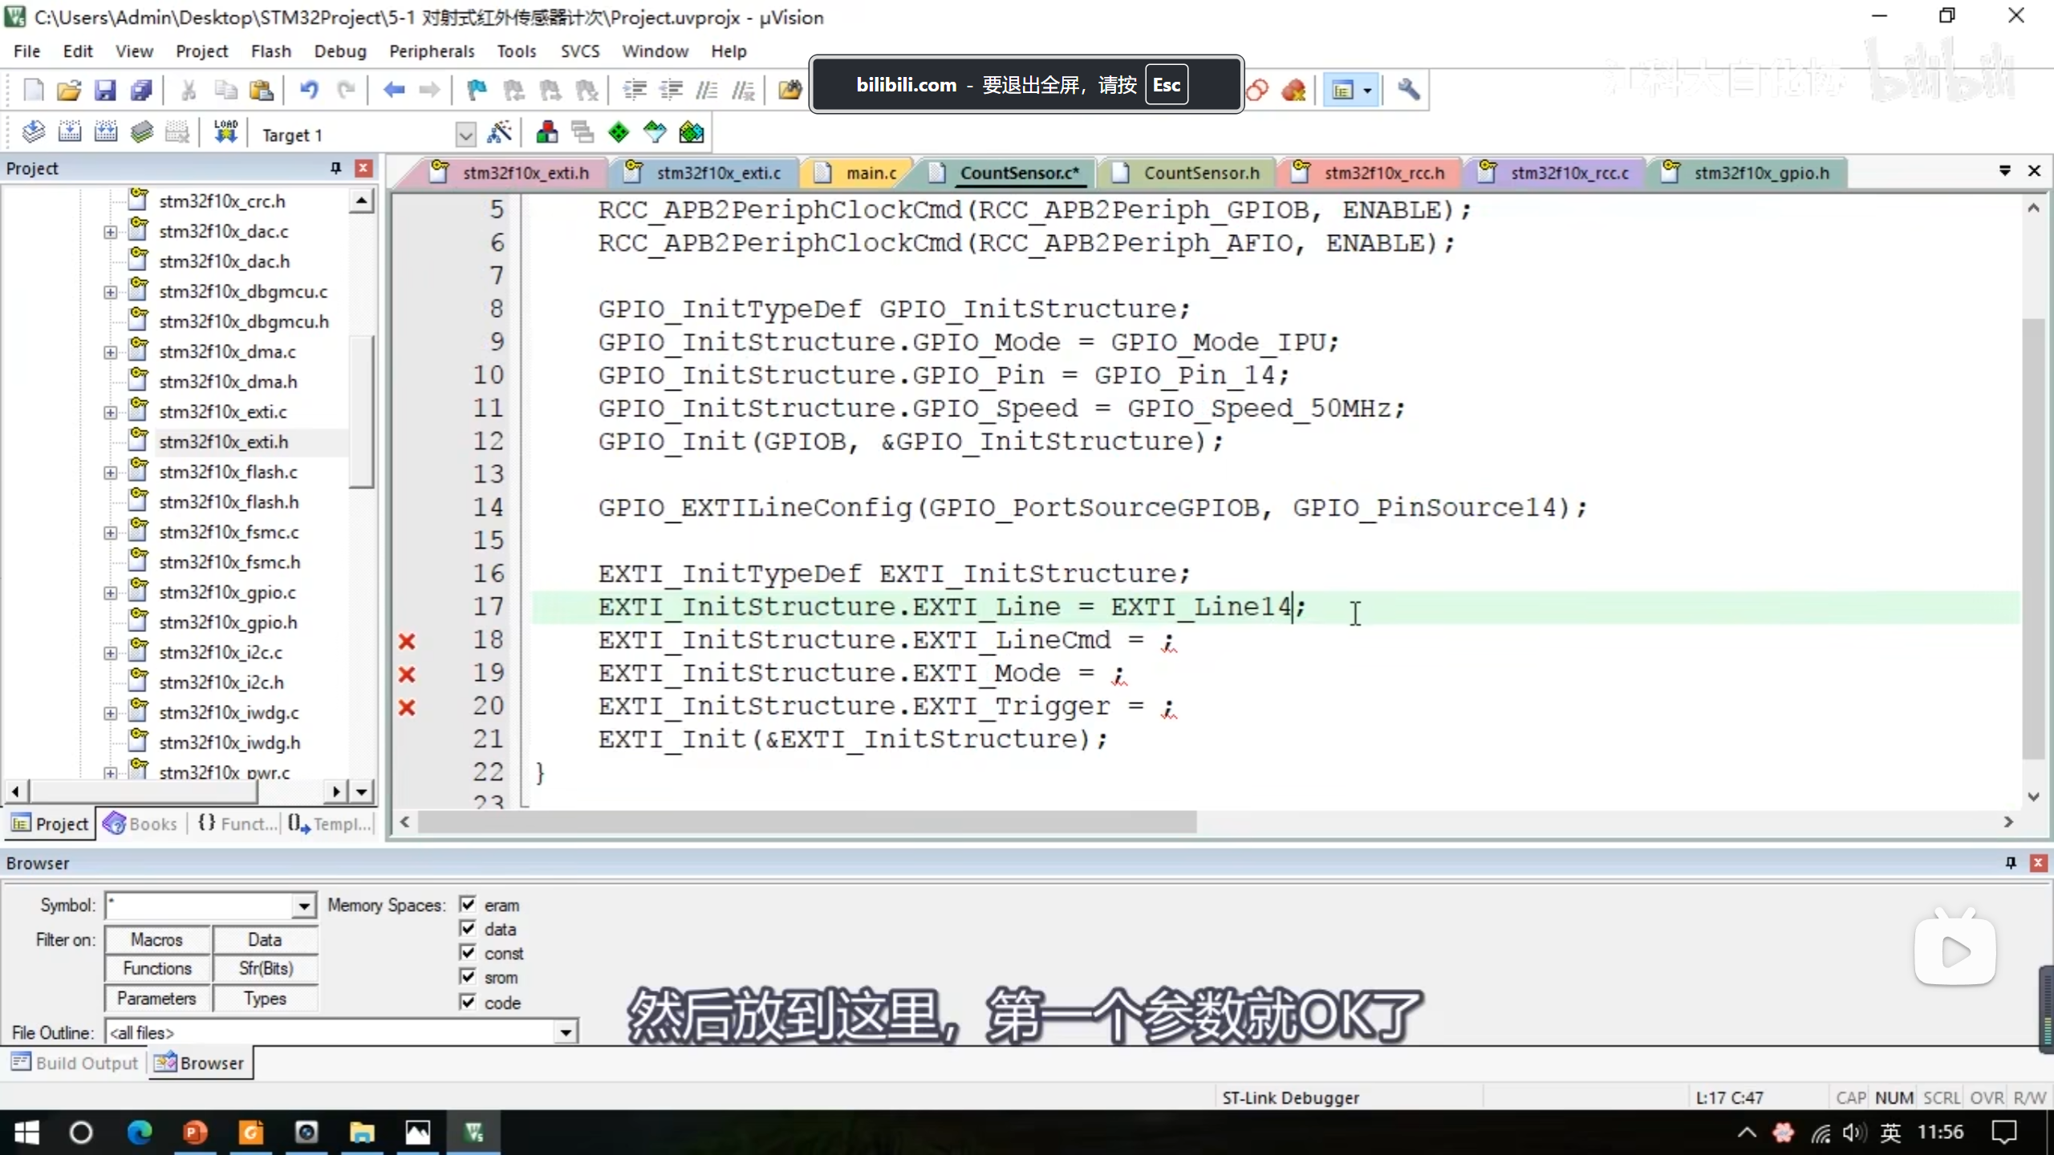Open the Target 1 dropdown
Screen dimensions: 2054x1155
point(465,135)
